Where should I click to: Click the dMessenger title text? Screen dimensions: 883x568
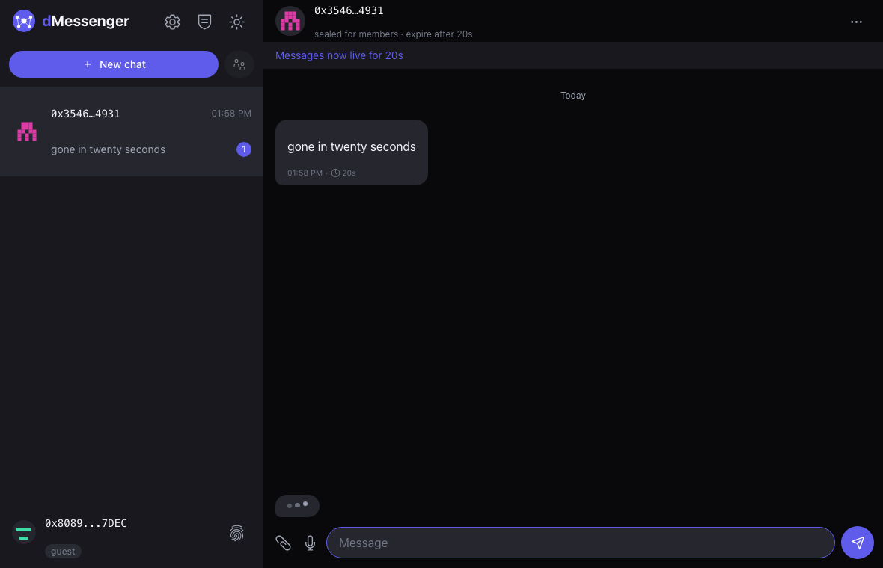point(85,22)
